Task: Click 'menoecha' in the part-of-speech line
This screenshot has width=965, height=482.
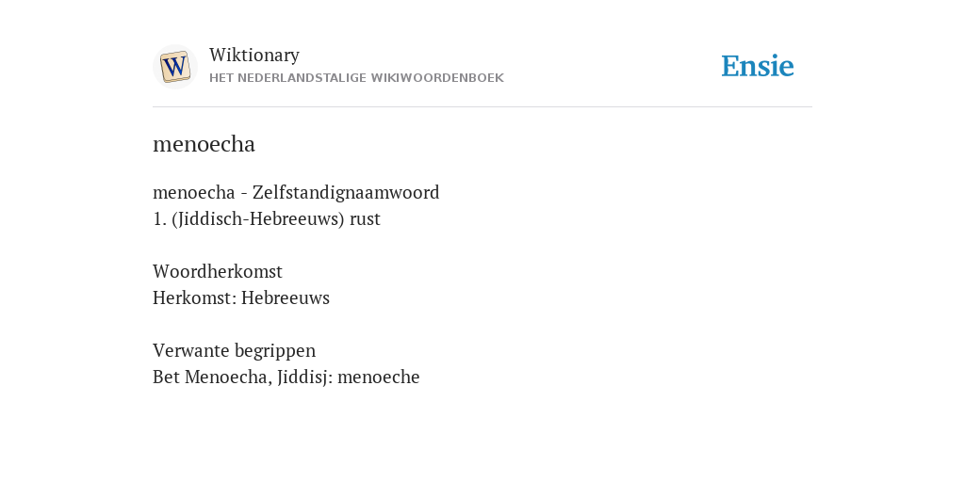Action: point(194,192)
